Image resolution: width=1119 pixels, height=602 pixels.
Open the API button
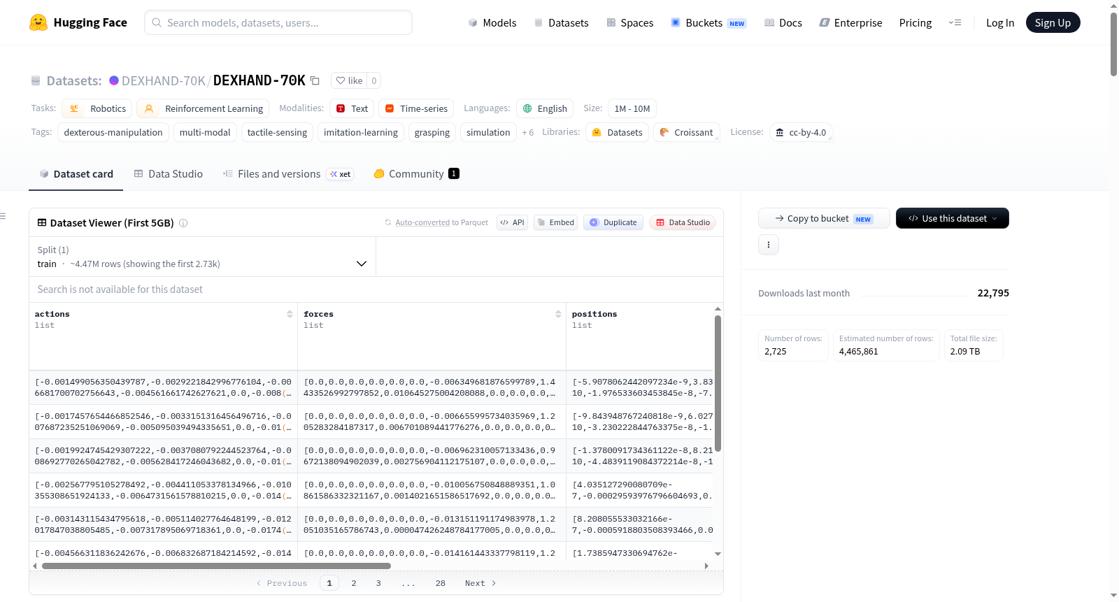(x=512, y=222)
